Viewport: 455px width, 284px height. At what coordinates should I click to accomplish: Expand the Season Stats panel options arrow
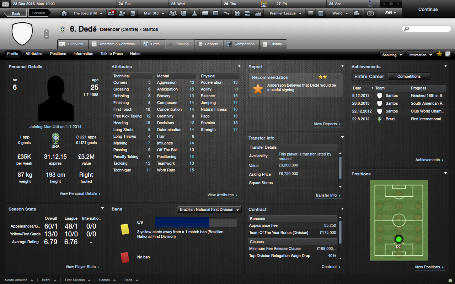coord(102,208)
